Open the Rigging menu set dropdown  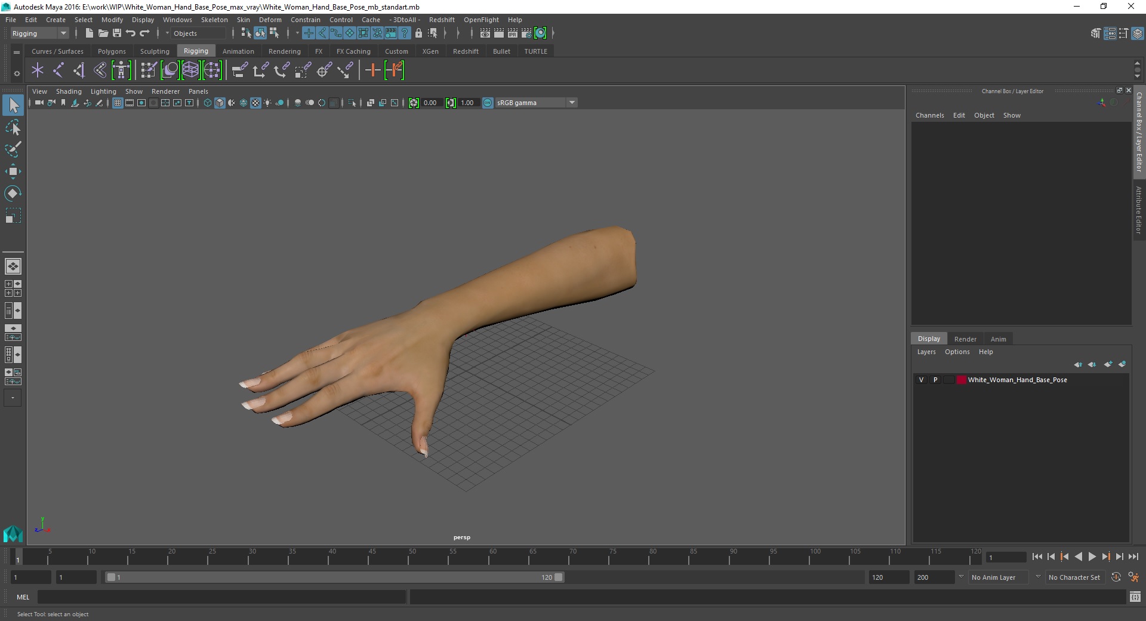(x=39, y=33)
